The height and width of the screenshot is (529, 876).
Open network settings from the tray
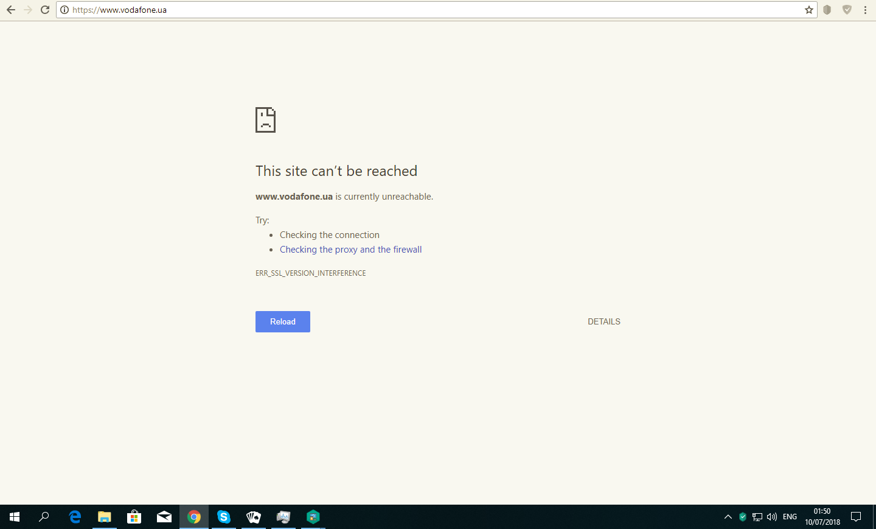pyautogui.click(x=757, y=517)
